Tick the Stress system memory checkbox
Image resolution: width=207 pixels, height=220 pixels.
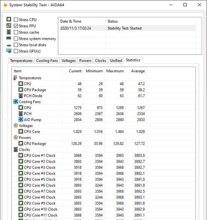pyautogui.click(x=16, y=38)
